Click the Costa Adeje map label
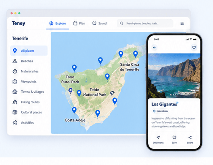 [75, 120]
